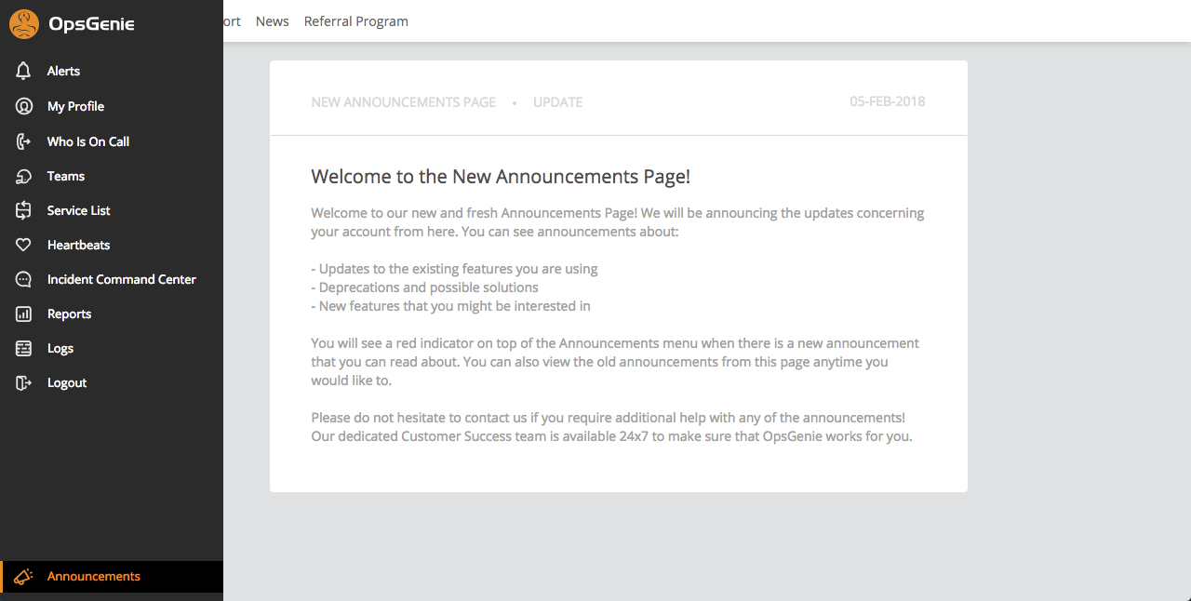The width and height of the screenshot is (1191, 601).
Task: Click the date '05-FEB-2018'
Action: 888,101
